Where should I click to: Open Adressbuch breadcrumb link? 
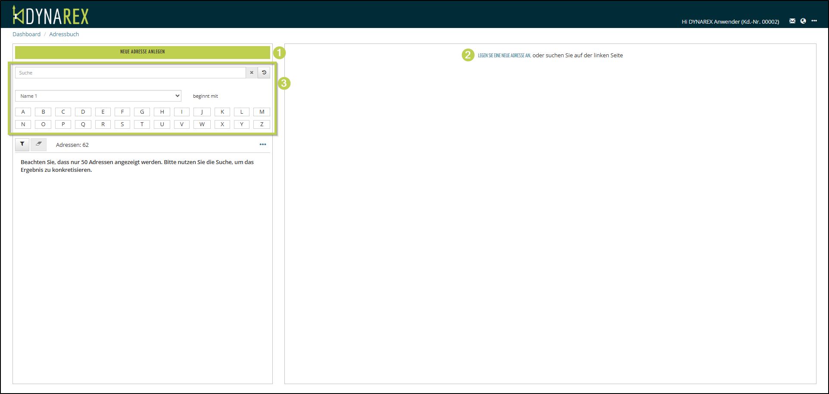pos(64,34)
